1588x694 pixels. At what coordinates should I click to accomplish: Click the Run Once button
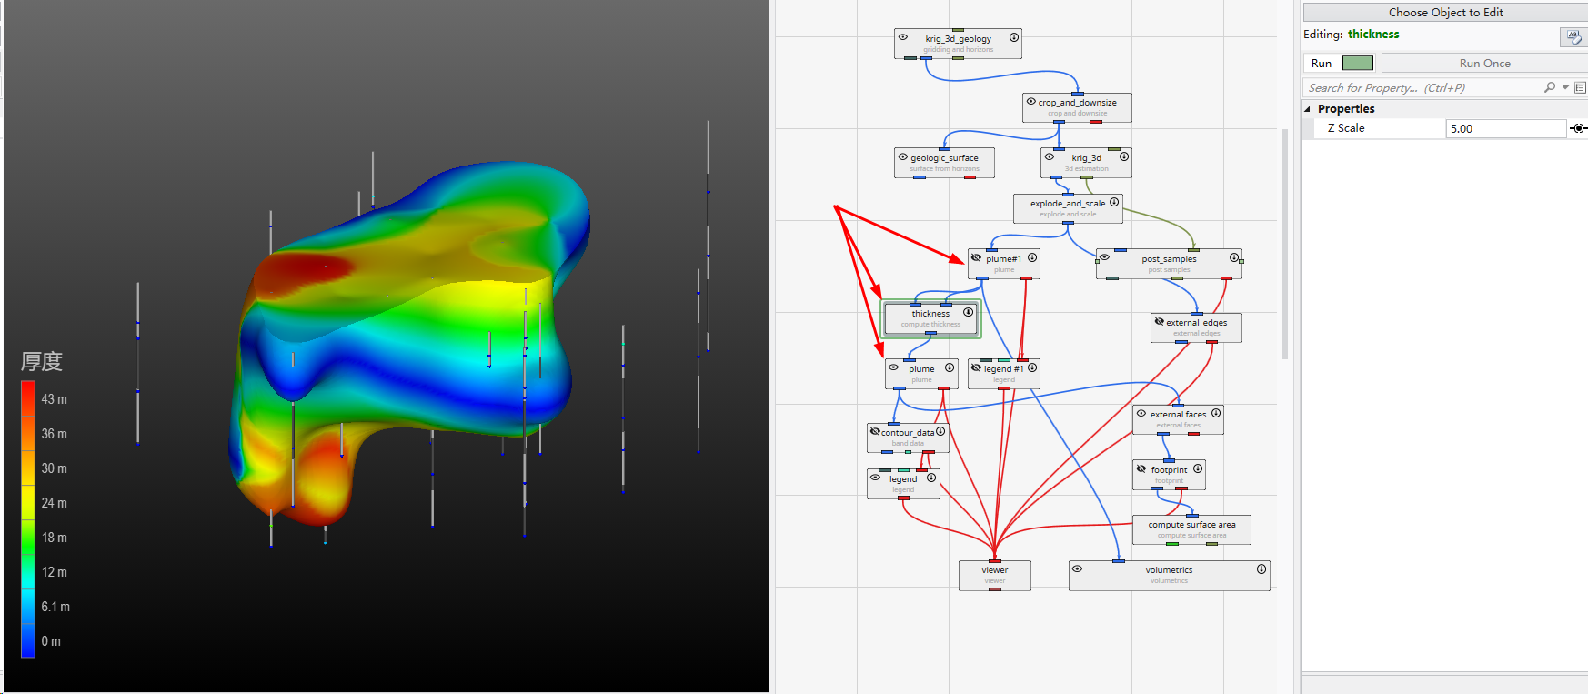point(1483,64)
